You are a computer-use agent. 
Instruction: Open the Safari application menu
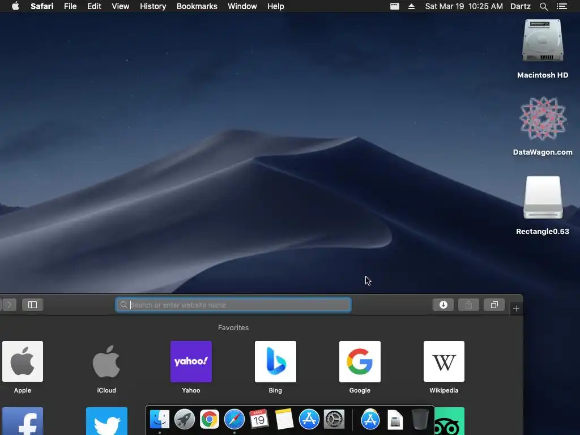coord(42,6)
